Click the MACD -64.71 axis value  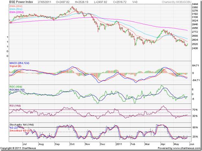click(196, 80)
